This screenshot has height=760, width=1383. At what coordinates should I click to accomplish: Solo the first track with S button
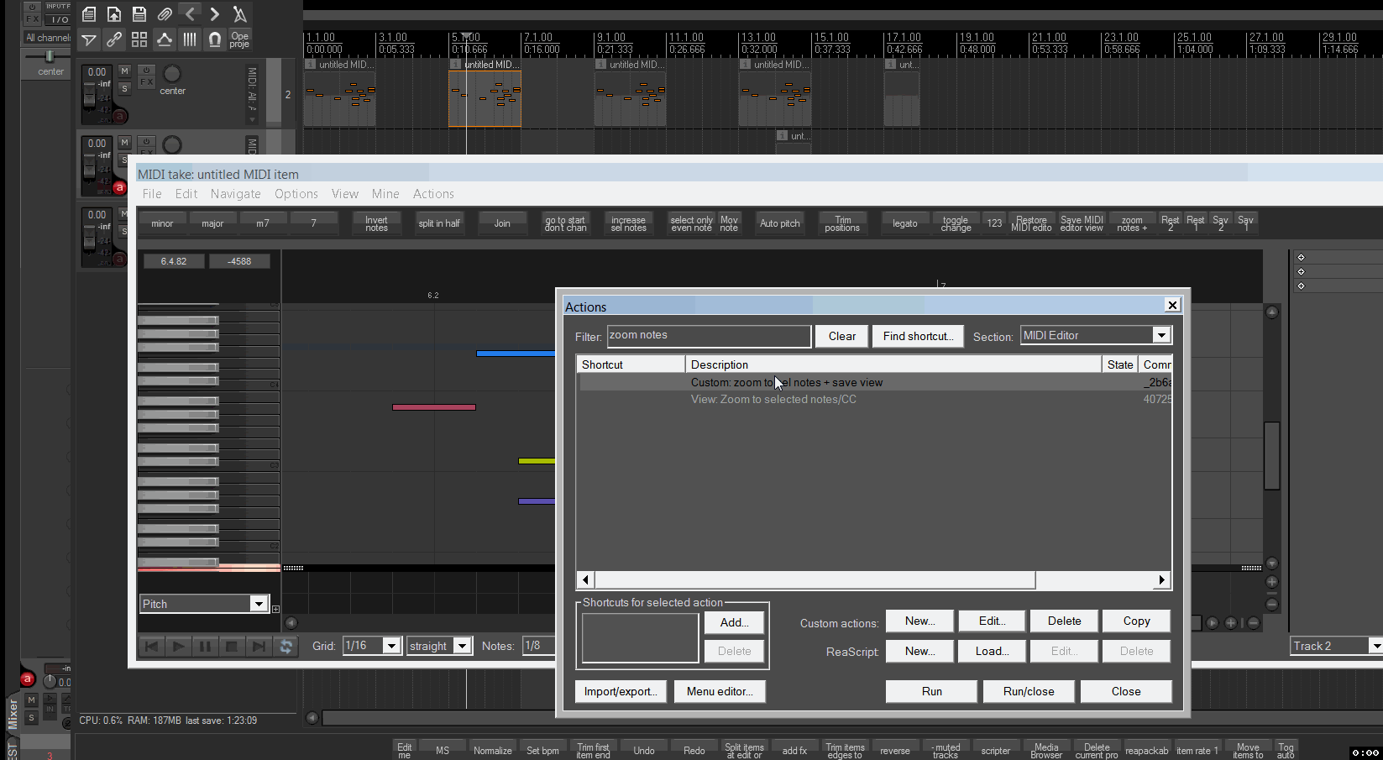click(x=125, y=88)
